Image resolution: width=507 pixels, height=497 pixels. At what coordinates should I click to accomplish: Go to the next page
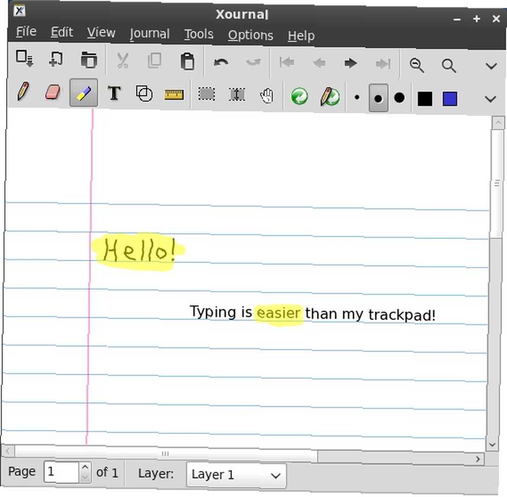350,63
